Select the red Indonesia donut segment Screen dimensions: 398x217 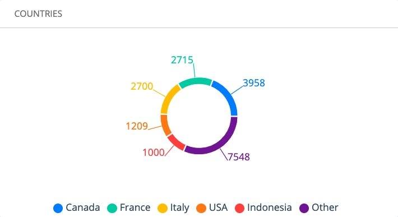(x=175, y=142)
